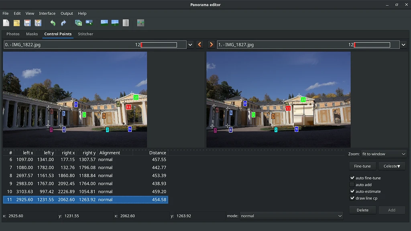
Task: Go to previous image pair arrow
Action: pyautogui.click(x=200, y=45)
